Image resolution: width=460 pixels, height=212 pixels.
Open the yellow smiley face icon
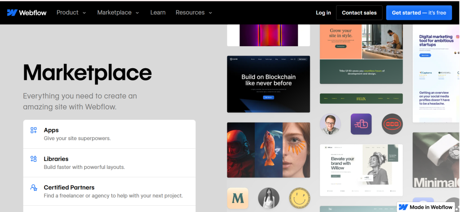click(300, 198)
